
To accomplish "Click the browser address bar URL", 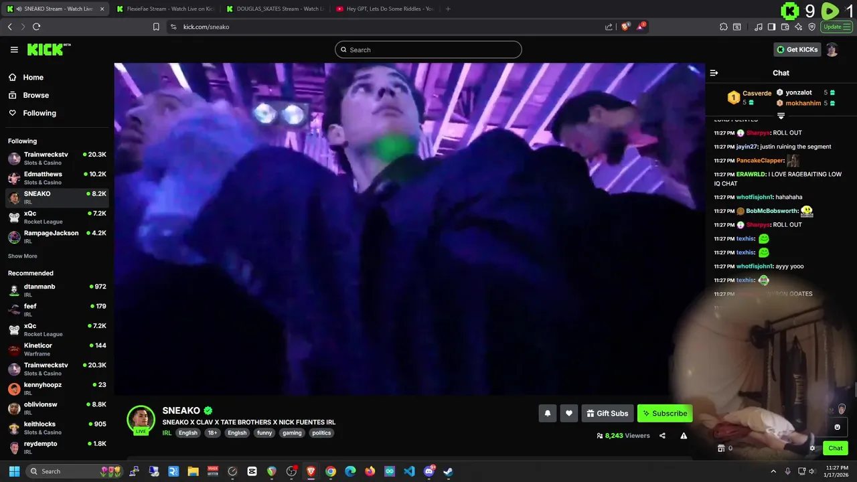I will click(x=206, y=27).
